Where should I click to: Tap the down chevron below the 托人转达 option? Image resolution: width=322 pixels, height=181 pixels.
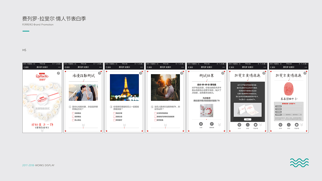click(x=83, y=125)
